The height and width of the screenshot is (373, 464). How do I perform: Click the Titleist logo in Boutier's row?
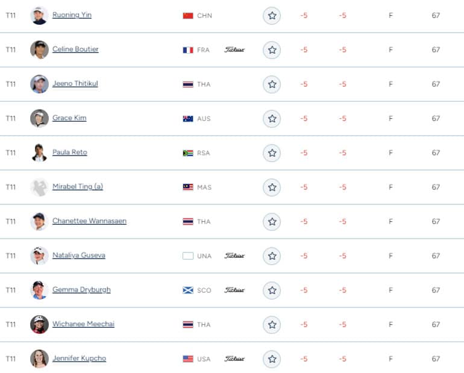pos(234,49)
